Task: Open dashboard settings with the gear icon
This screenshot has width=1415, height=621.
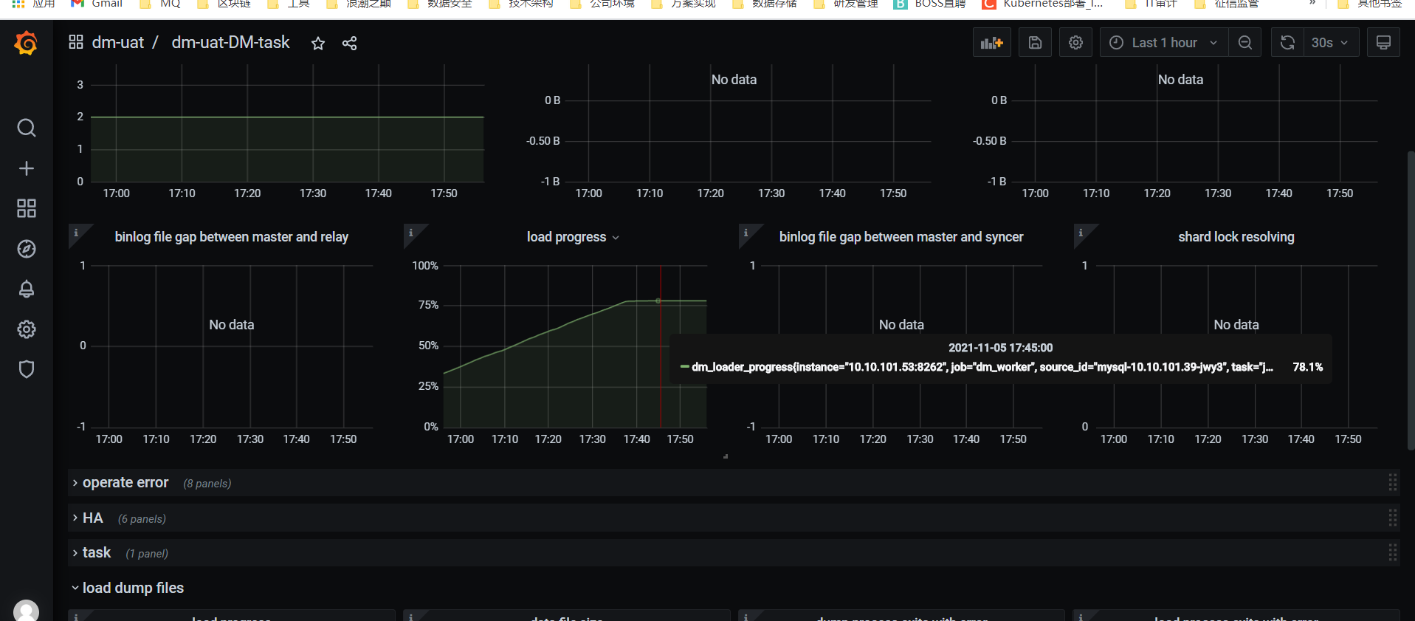Action: 1075,43
